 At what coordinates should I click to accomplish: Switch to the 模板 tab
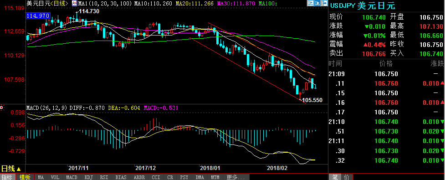coord(25,177)
